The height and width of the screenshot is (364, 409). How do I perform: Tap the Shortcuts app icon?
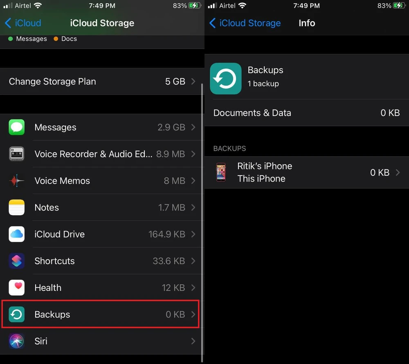(17, 261)
